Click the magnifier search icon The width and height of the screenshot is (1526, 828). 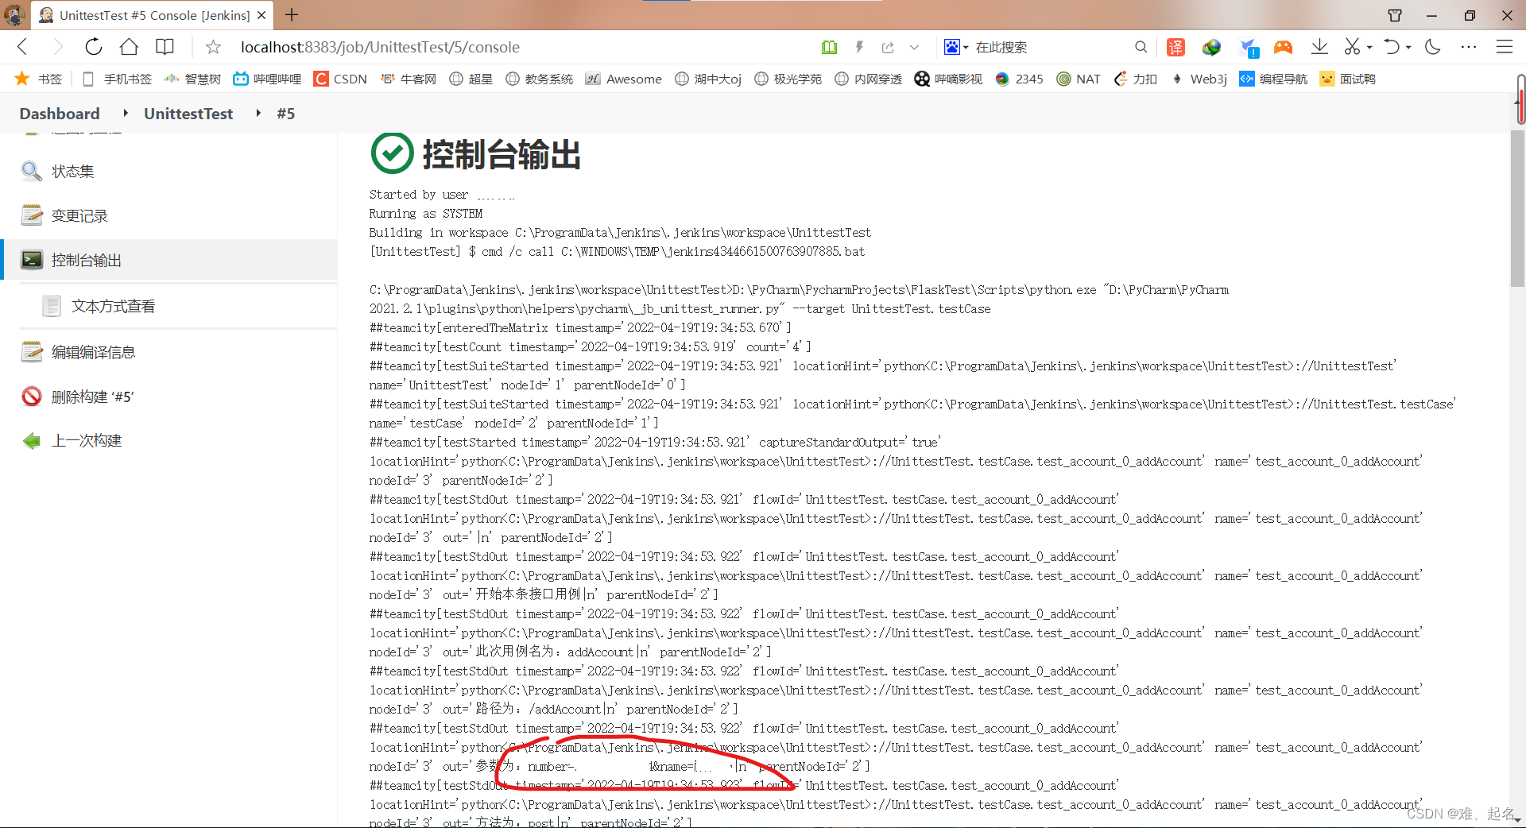(1141, 48)
